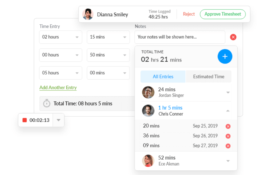
Task: Switch to the Estimated Time tab
Action: coord(209,76)
